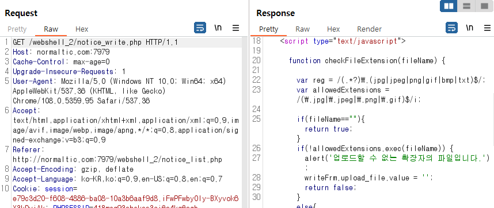Select side-by-side layout icon

[x=449, y=6]
